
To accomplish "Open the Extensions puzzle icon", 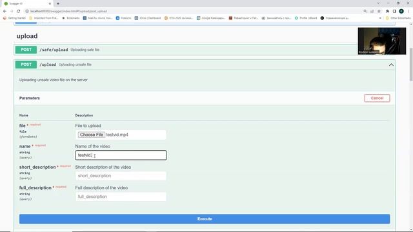I will pyautogui.click(x=387, y=12).
